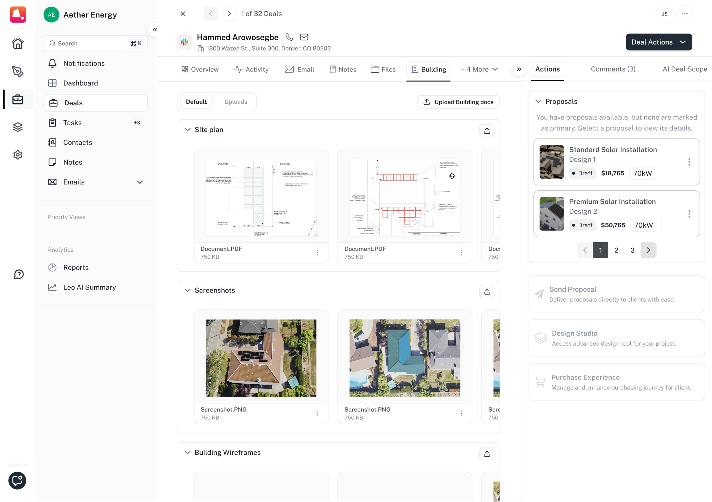This screenshot has width=712, height=502.
Task: Click the Slack source icon beside contact name
Action: pos(184,42)
